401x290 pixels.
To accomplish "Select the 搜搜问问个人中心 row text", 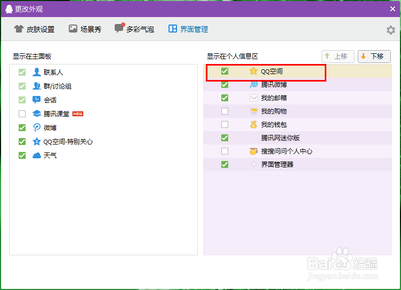I will (287, 151).
